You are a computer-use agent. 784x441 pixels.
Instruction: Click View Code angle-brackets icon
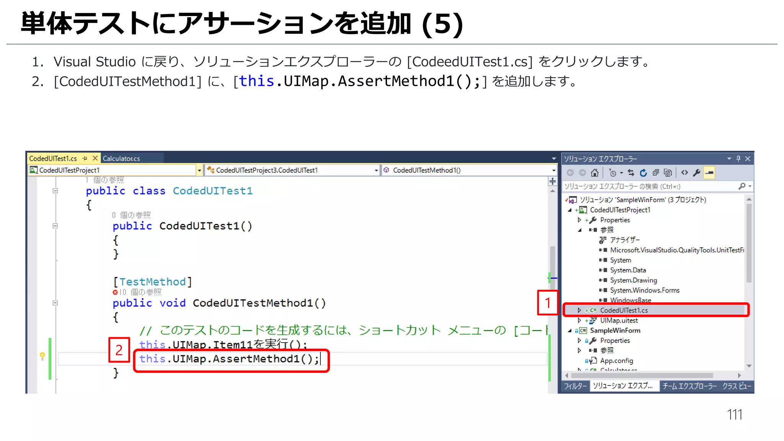coord(684,173)
